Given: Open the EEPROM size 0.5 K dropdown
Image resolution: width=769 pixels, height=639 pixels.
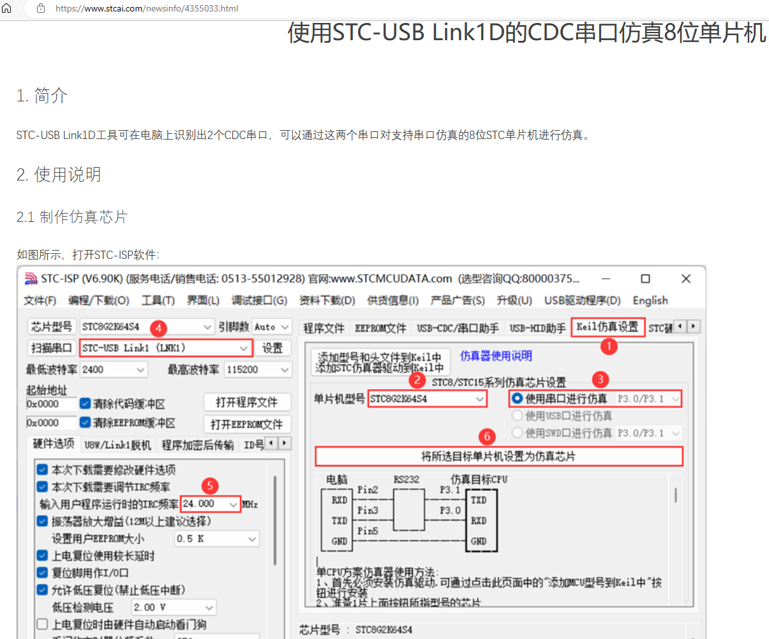Looking at the screenshot, I should click(216, 539).
